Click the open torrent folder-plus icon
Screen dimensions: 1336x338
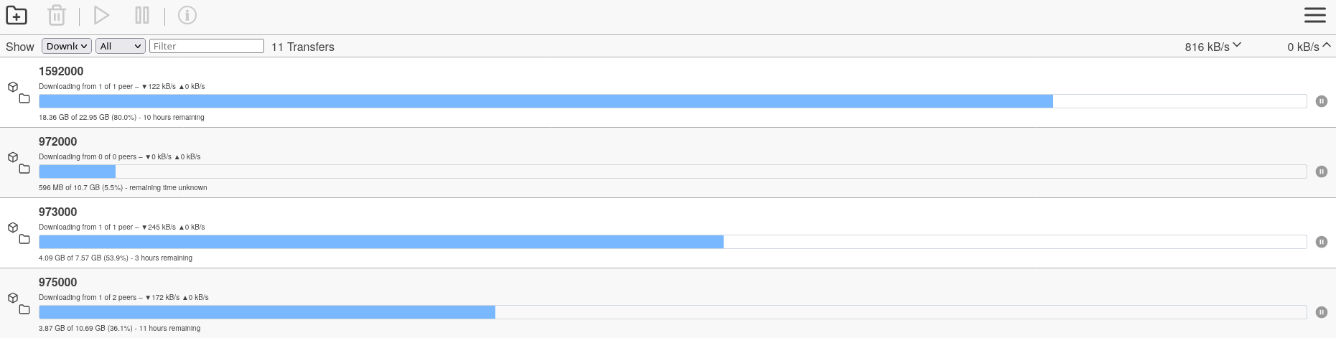click(17, 15)
